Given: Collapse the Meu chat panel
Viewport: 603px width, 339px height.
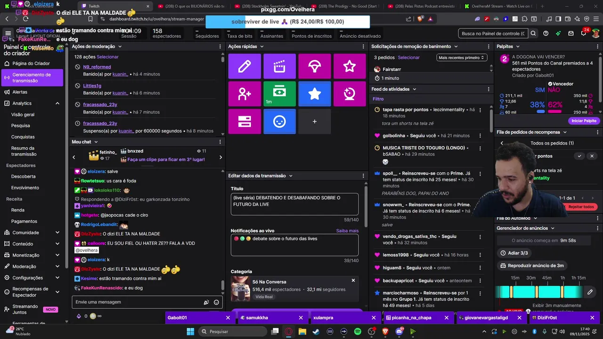Looking at the screenshot, I should pyautogui.click(x=96, y=142).
